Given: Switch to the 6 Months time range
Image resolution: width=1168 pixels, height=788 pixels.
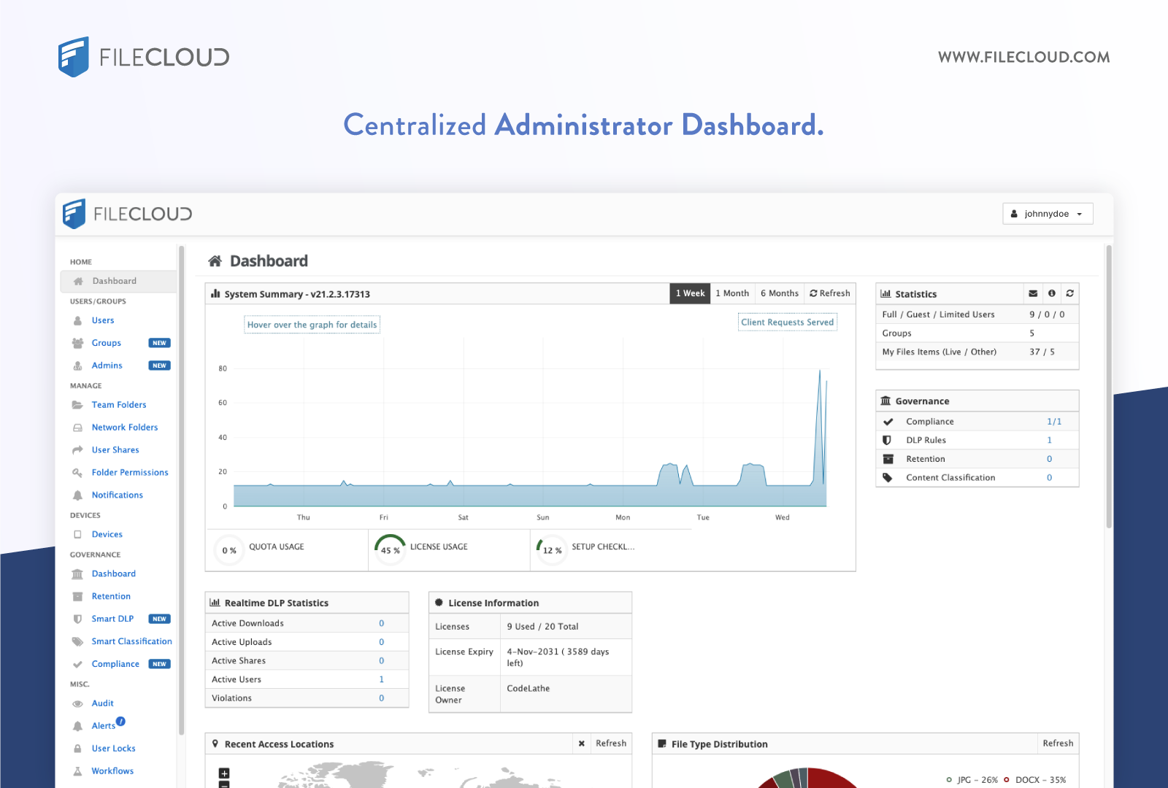Looking at the screenshot, I should pyautogui.click(x=780, y=293).
